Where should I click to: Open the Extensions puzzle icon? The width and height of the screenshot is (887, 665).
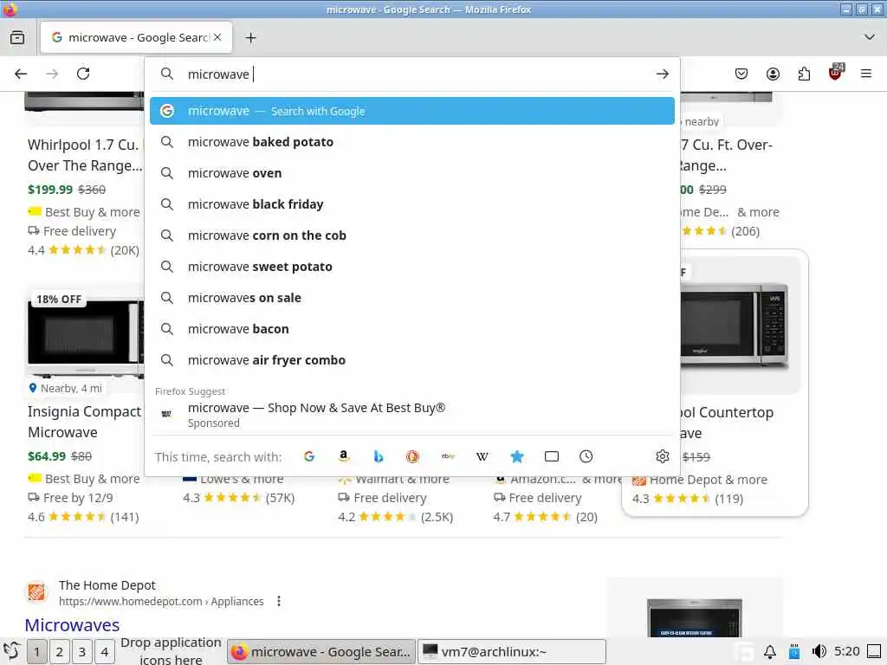(804, 74)
